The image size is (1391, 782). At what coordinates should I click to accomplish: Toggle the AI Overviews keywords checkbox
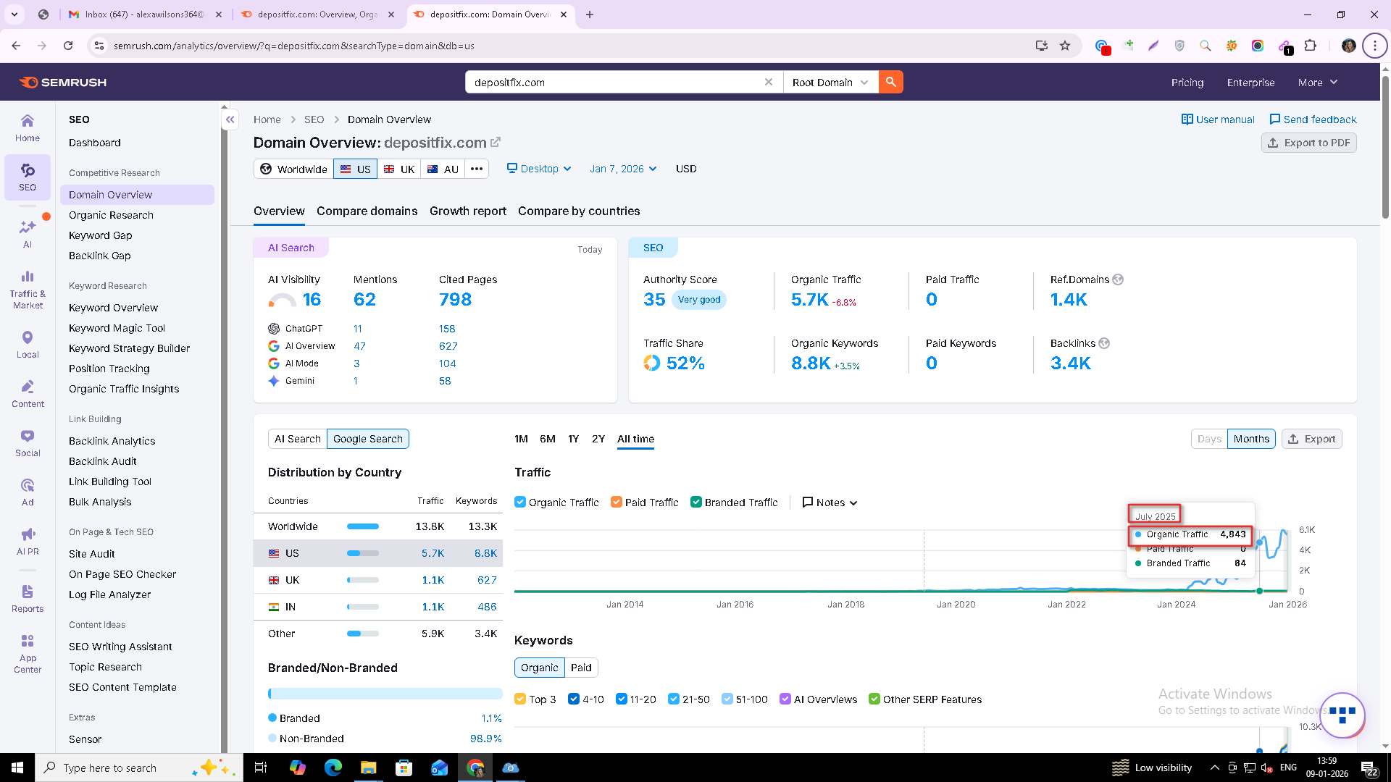785,699
